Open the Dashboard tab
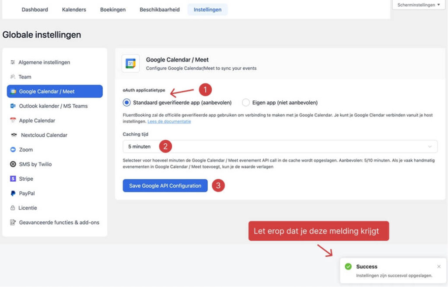The height and width of the screenshot is (287, 448). tap(35, 10)
